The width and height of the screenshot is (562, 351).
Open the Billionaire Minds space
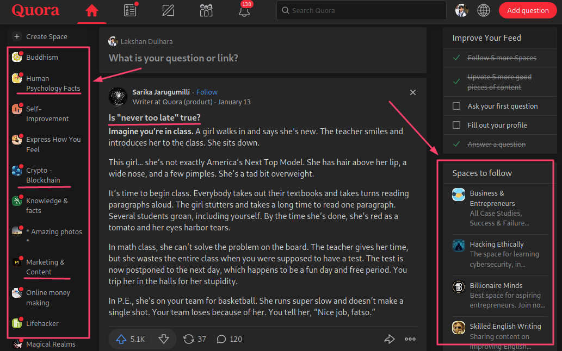496,285
